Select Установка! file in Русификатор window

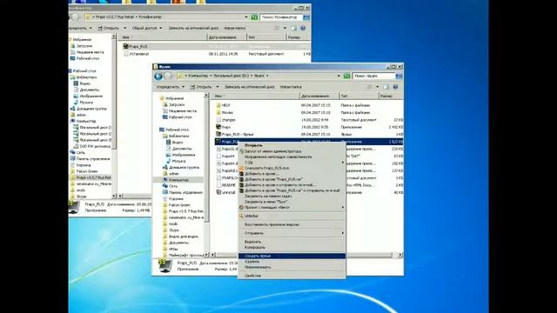click(139, 54)
